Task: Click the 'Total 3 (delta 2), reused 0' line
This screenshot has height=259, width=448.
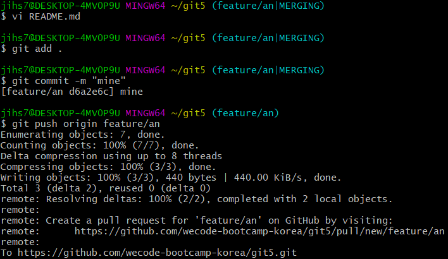Action: 106,188
